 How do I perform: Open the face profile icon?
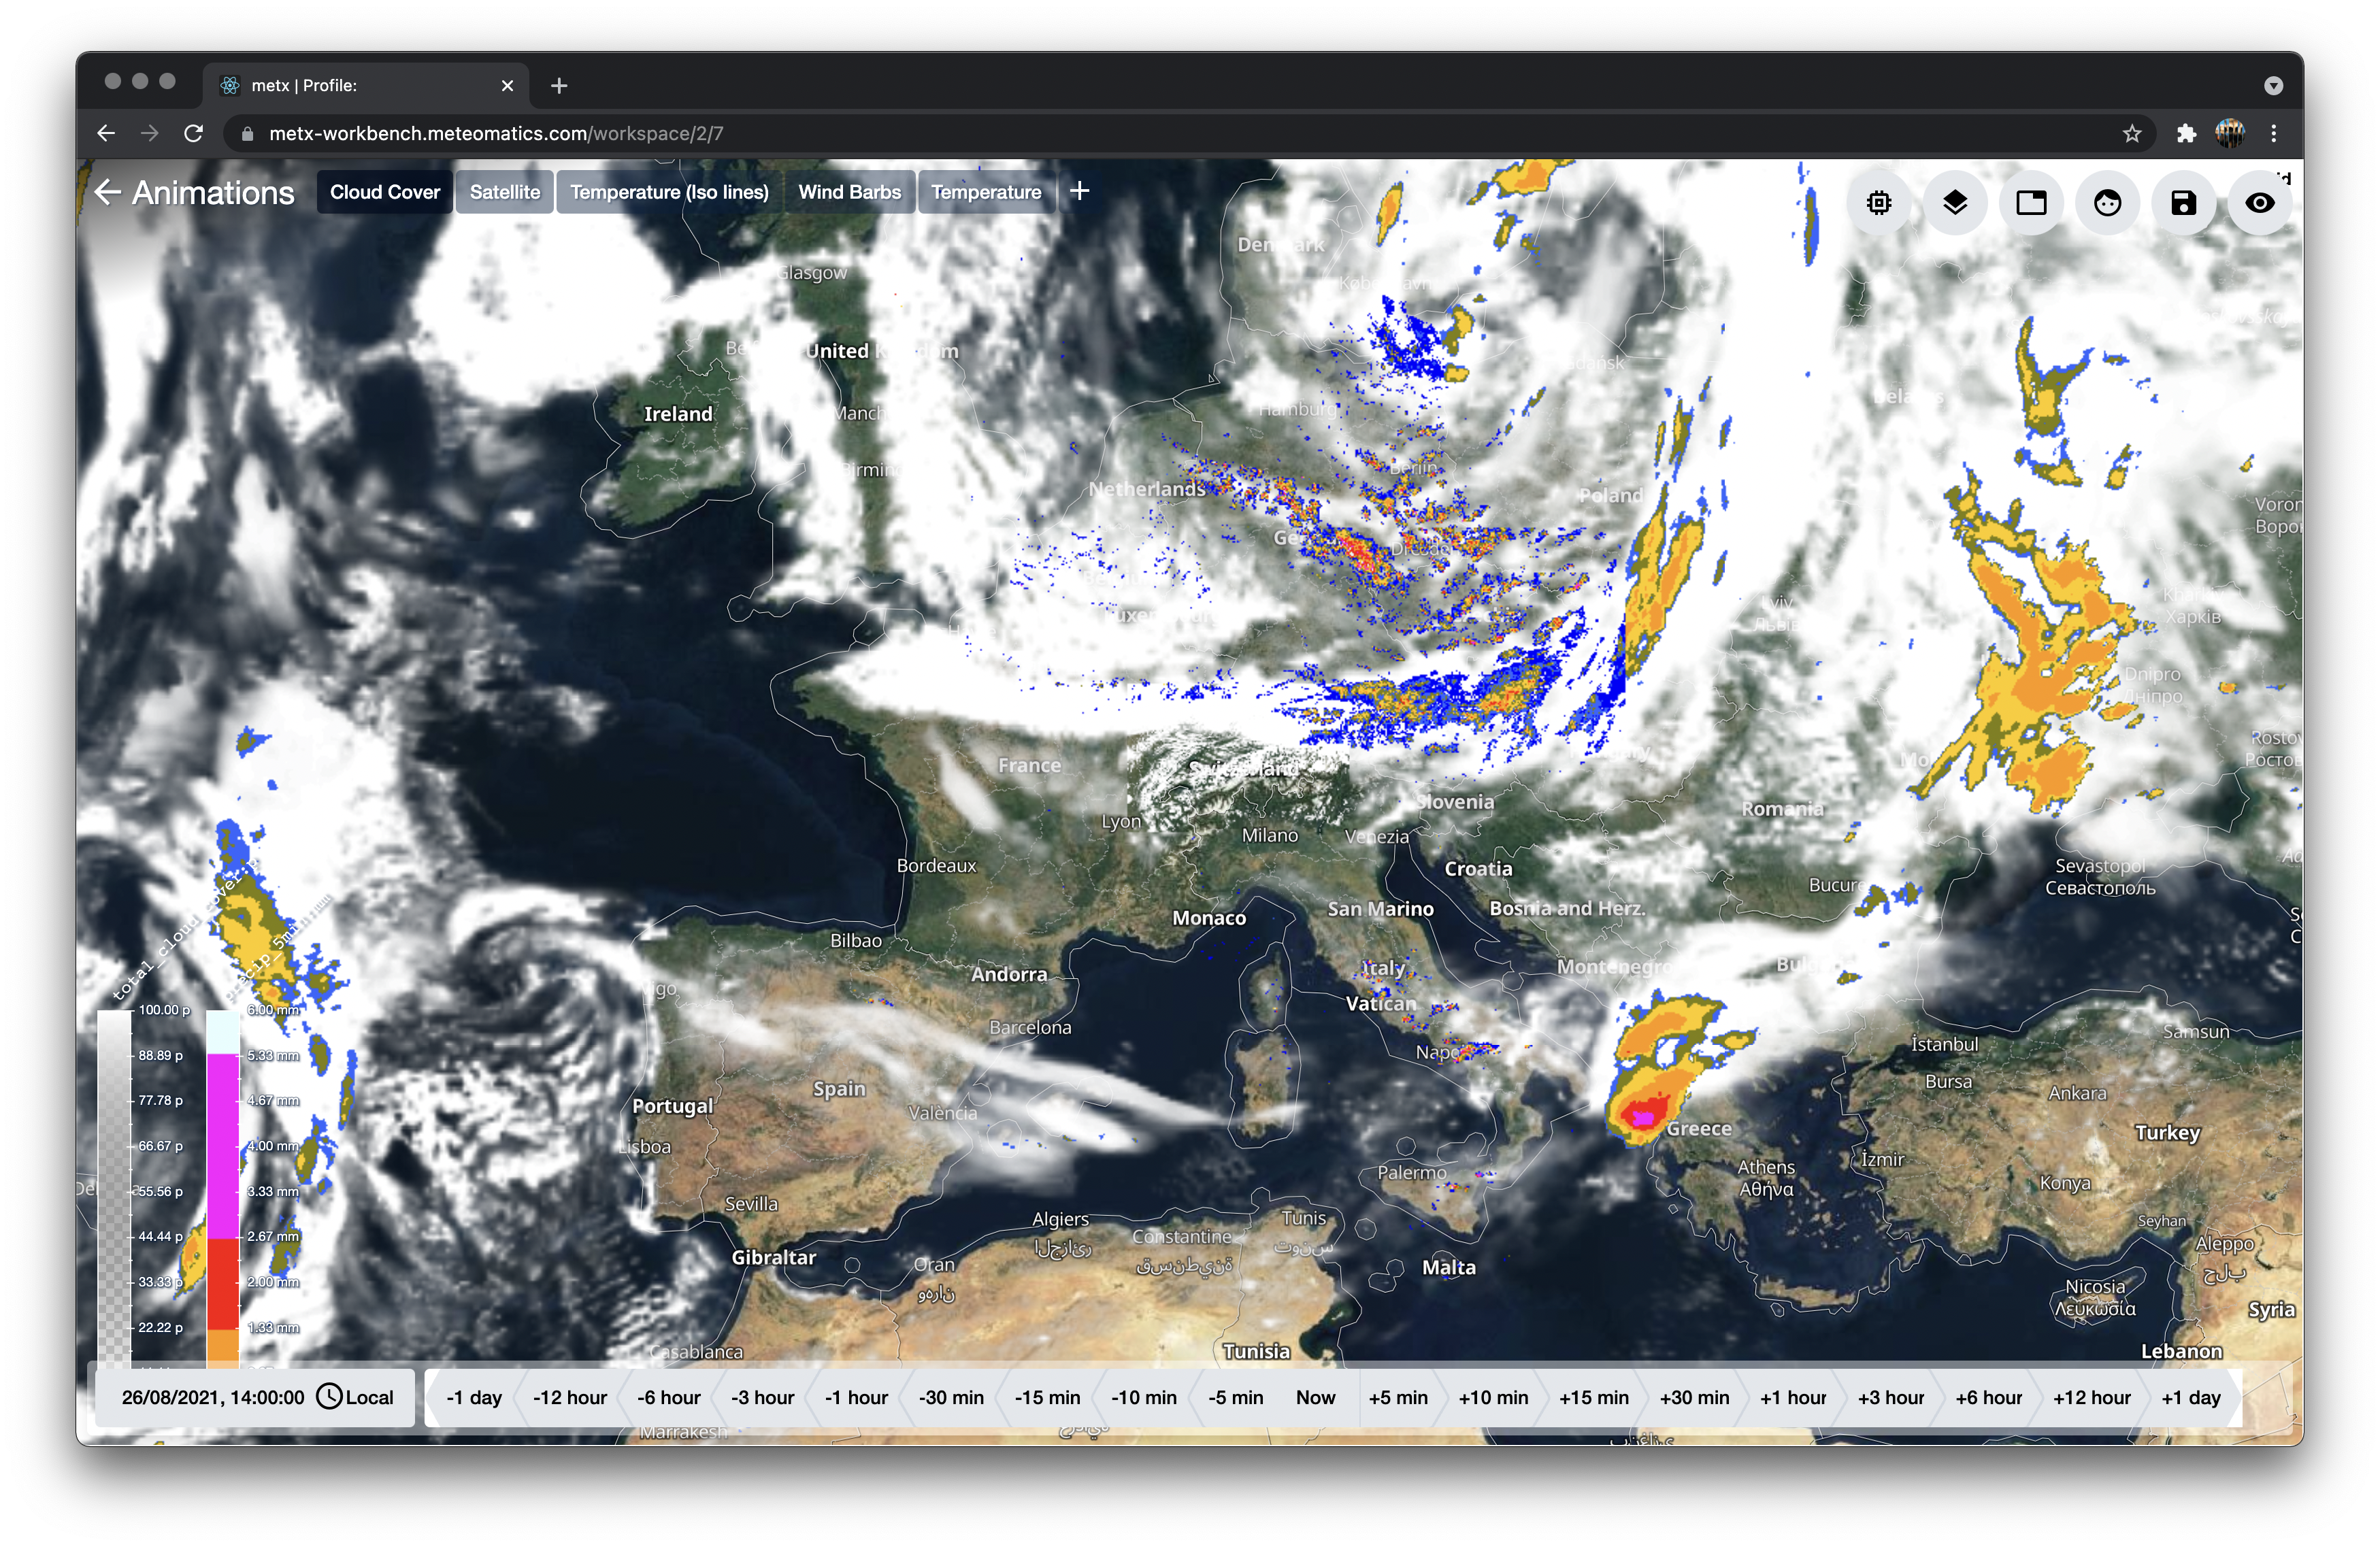(2107, 203)
